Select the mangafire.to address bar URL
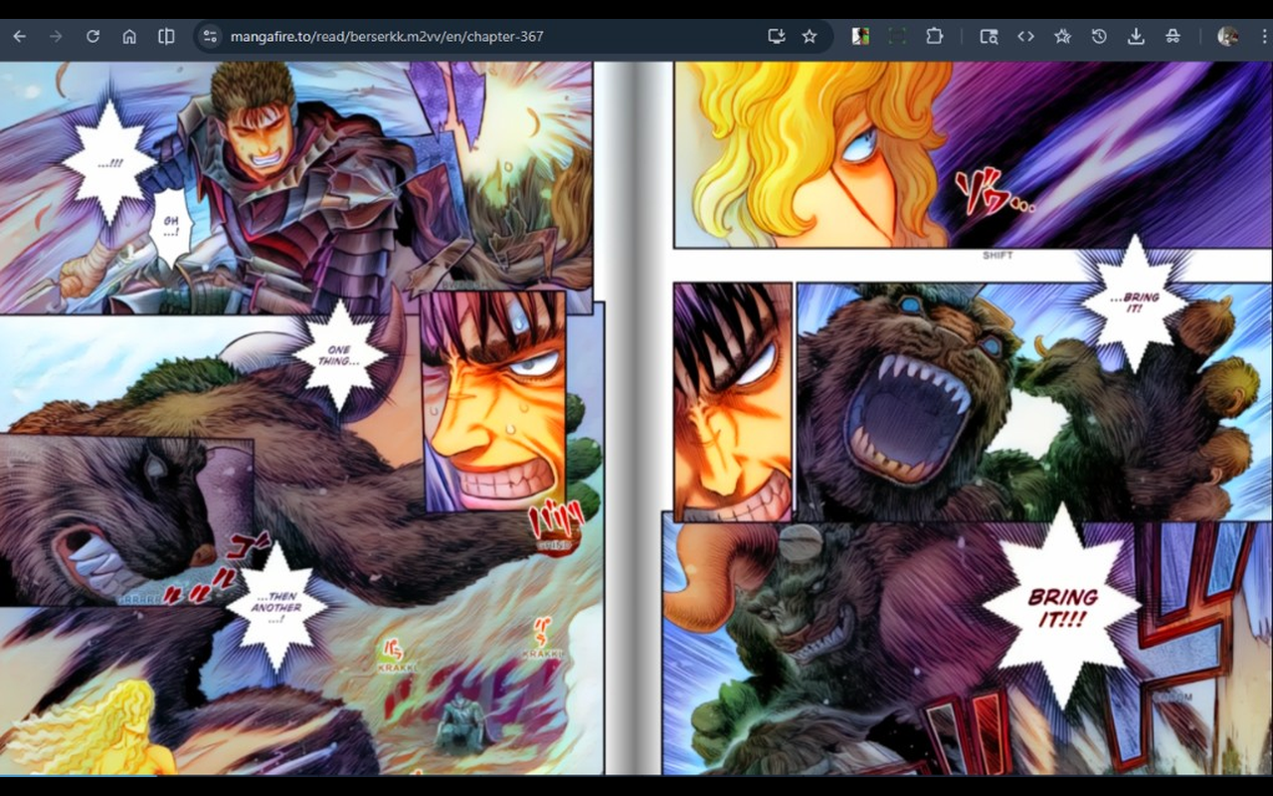The image size is (1273, 796). coord(387,37)
